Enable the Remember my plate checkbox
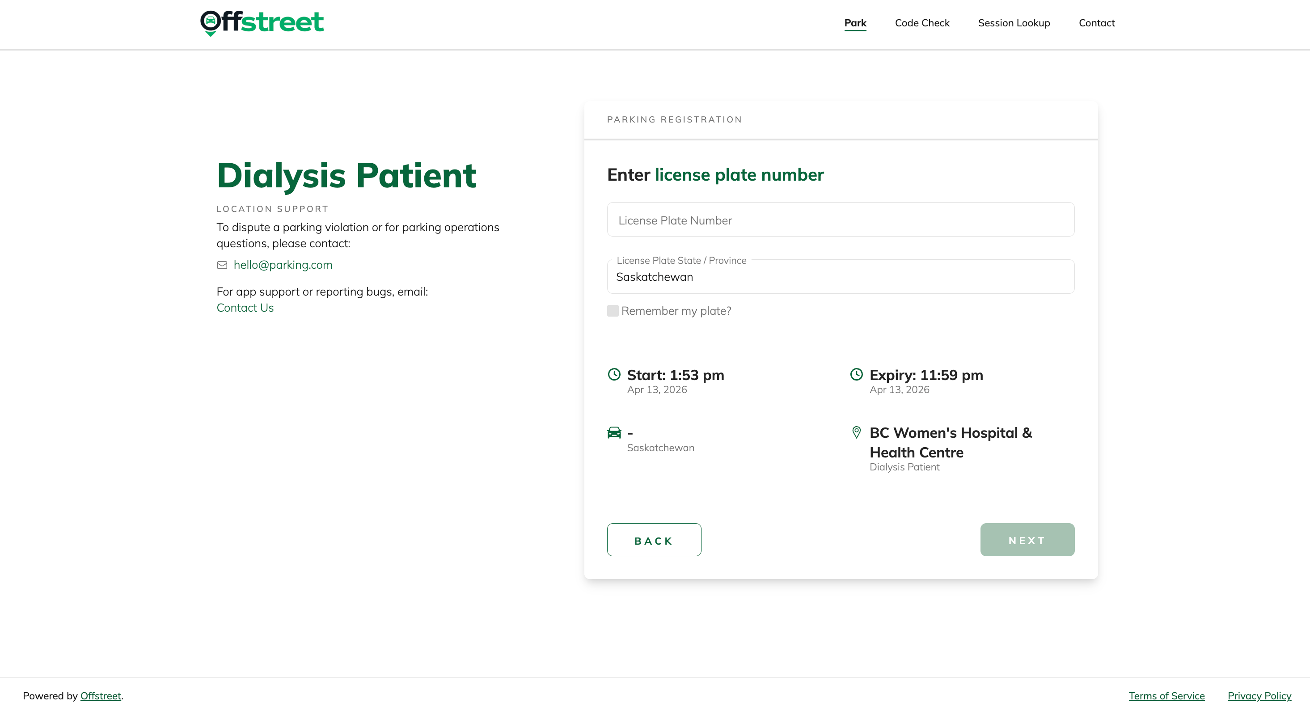This screenshot has width=1310, height=711. click(613, 311)
